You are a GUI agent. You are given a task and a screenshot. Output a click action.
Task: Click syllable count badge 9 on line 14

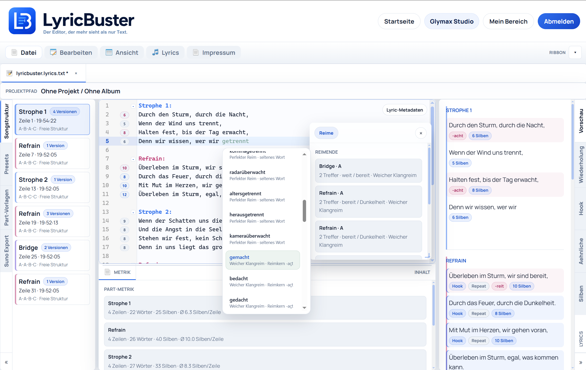coord(124,221)
